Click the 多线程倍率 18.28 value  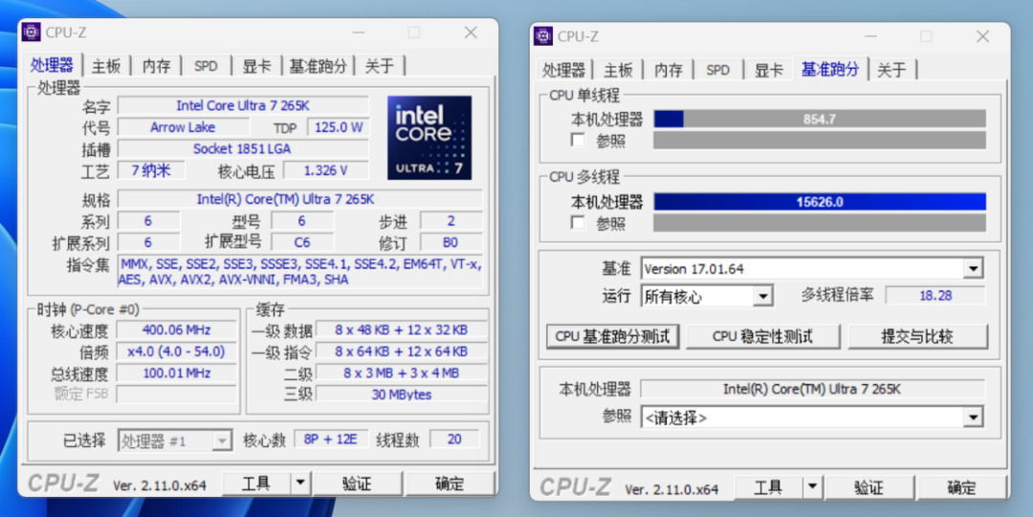[x=934, y=295]
